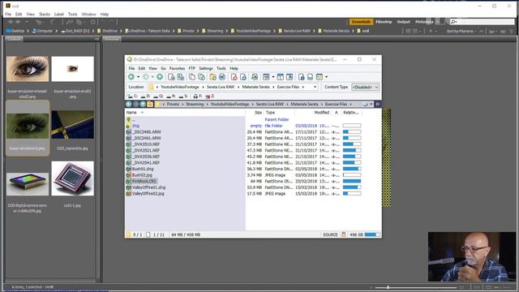Open drive S: from the drive bar
This screenshot has width=519, height=292.
[x=182, y=97]
